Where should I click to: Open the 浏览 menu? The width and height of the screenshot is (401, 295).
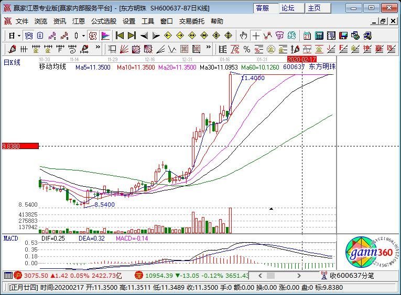click(41, 21)
